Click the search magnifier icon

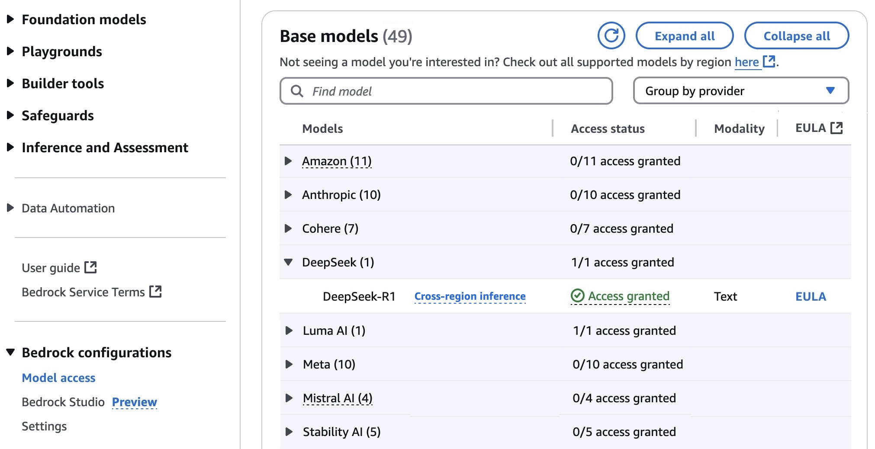[297, 91]
